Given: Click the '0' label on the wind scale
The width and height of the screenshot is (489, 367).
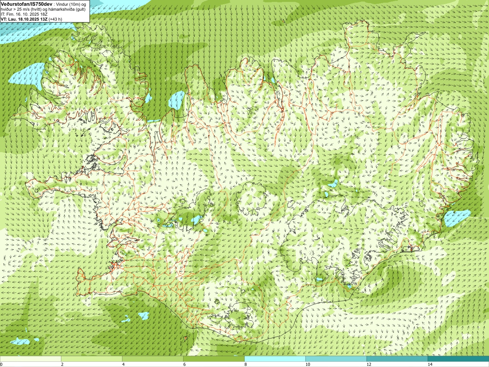Looking at the screenshot, I should pos(2,364).
